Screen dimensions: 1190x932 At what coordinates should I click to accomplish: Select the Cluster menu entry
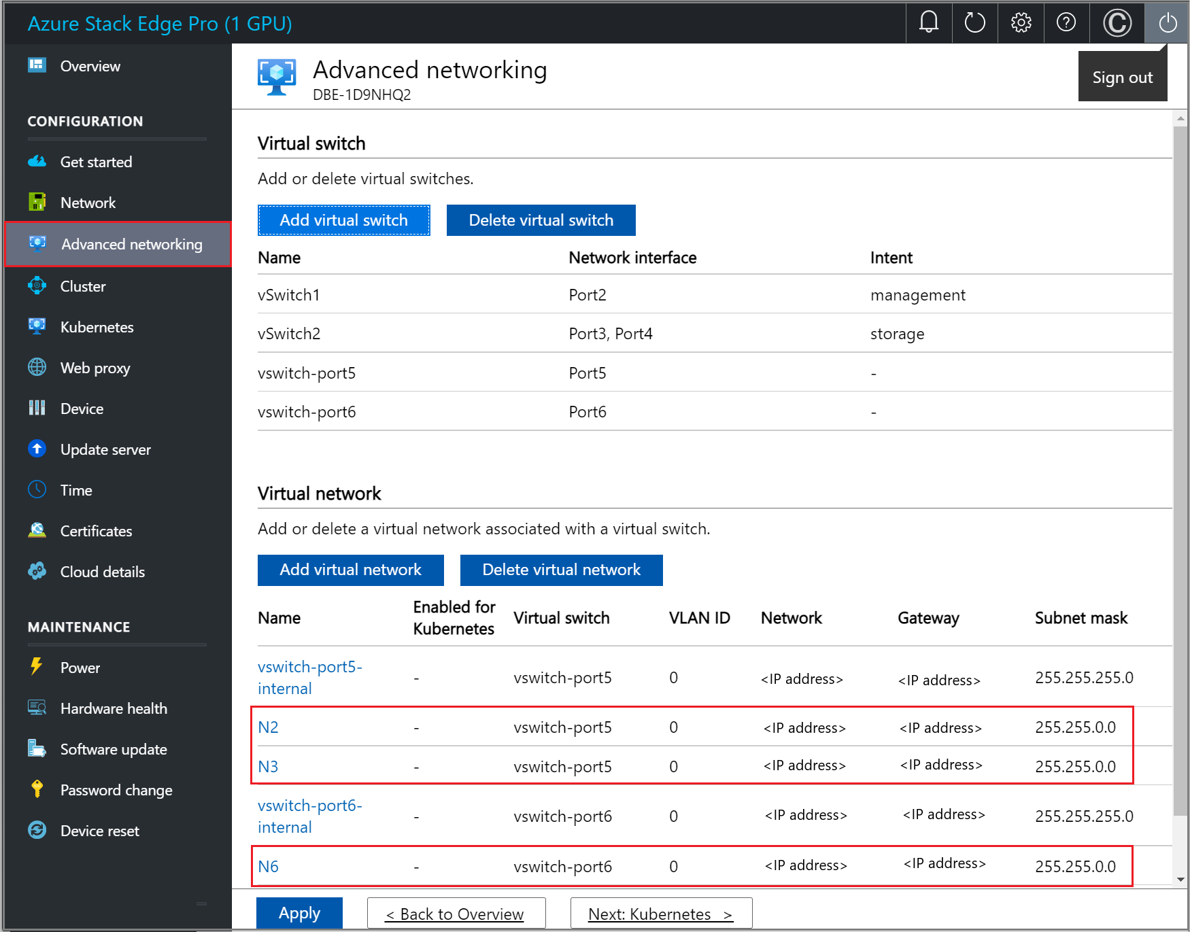coord(82,286)
